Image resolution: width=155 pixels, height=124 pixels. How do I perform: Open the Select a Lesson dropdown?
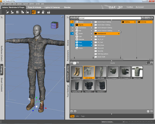[113, 122]
